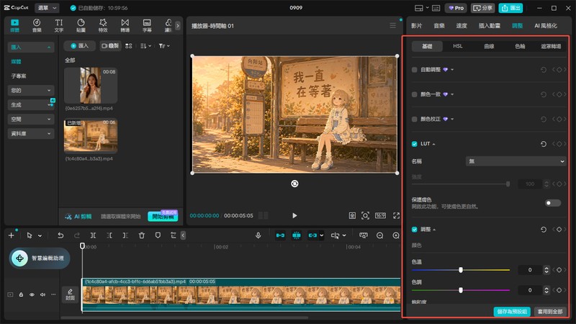Open the LUT 名稱 dropdown set to 無
The width and height of the screenshot is (576, 324).
(x=516, y=161)
